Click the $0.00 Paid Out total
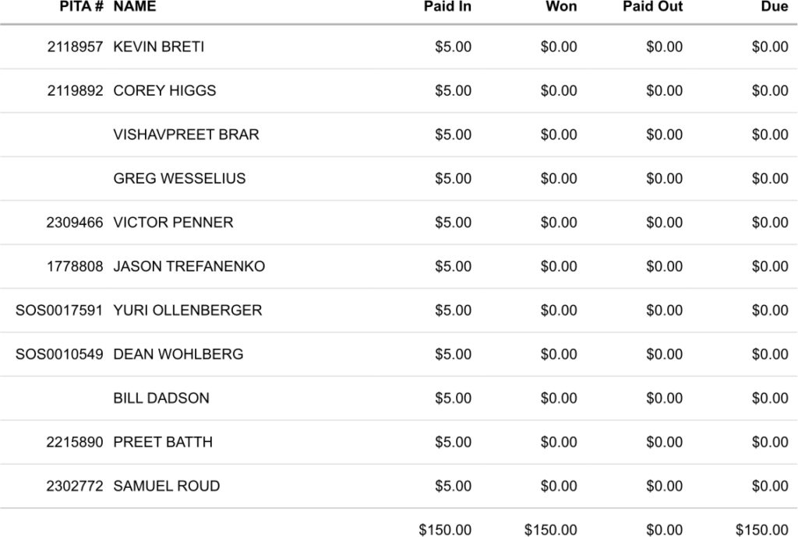The height and width of the screenshot is (537, 798). pyautogui.click(x=664, y=530)
